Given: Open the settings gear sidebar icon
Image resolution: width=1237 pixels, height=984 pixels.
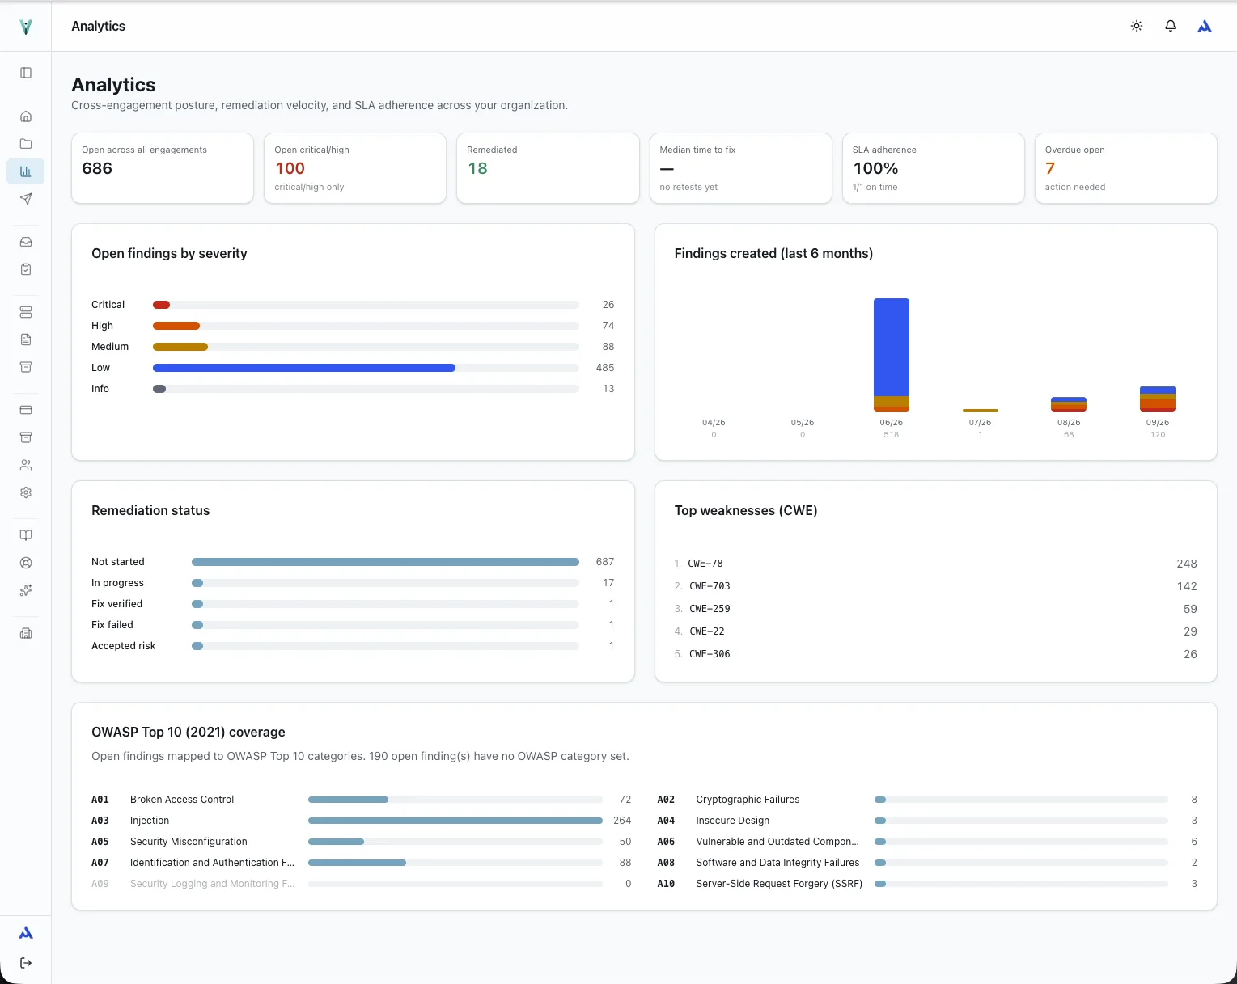Looking at the screenshot, I should coord(26,492).
